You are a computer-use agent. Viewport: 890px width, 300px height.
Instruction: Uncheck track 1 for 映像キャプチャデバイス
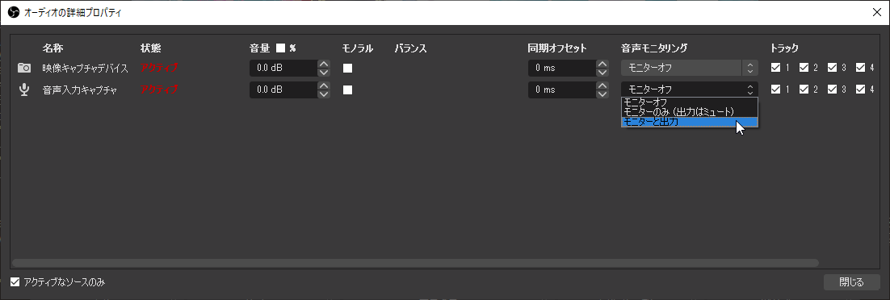(x=776, y=68)
